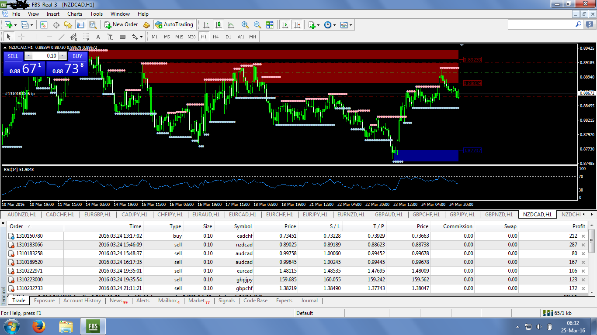Launch MetaEditor book icon
Viewport: 597px width, 335px height.
[x=146, y=25]
